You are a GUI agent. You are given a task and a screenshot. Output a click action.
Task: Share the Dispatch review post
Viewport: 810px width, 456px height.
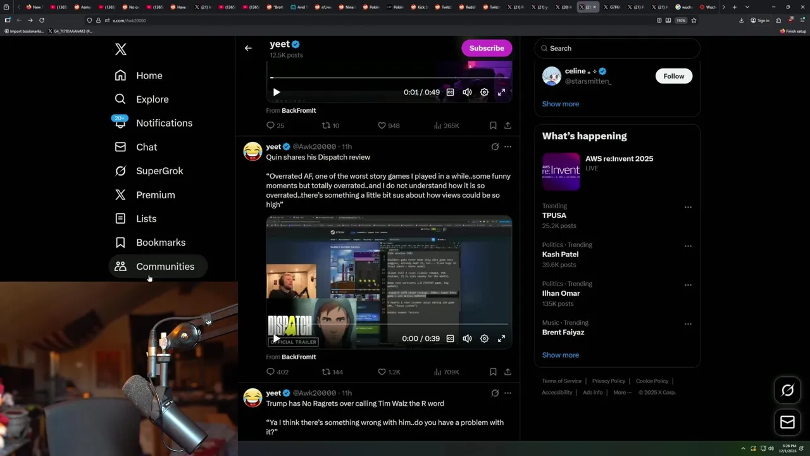coord(508,372)
